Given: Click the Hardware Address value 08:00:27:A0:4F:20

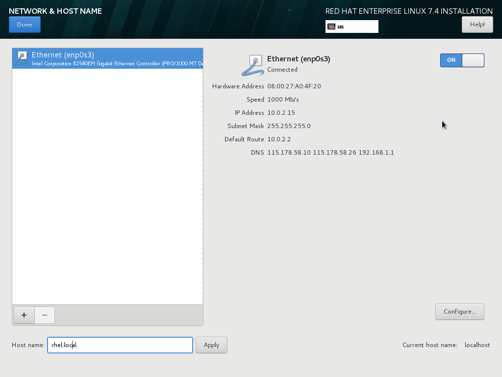Looking at the screenshot, I should (294, 86).
